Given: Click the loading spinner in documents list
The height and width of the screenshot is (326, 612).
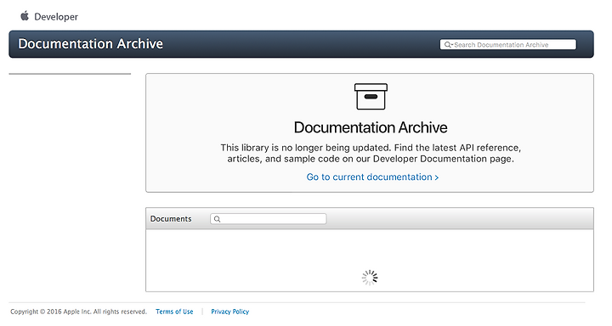Looking at the screenshot, I should (x=370, y=278).
